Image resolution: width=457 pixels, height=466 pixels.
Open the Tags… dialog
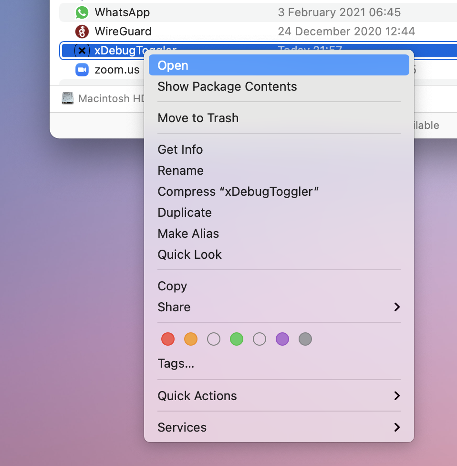(279, 363)
